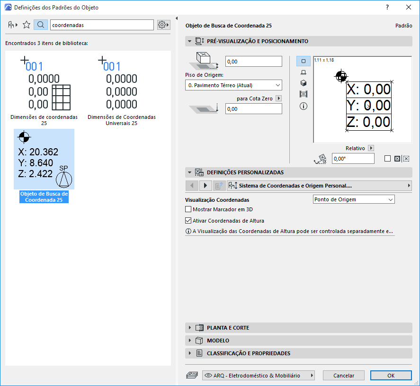Expand Classificação e Propriedades panel

[x=190, y=353]
